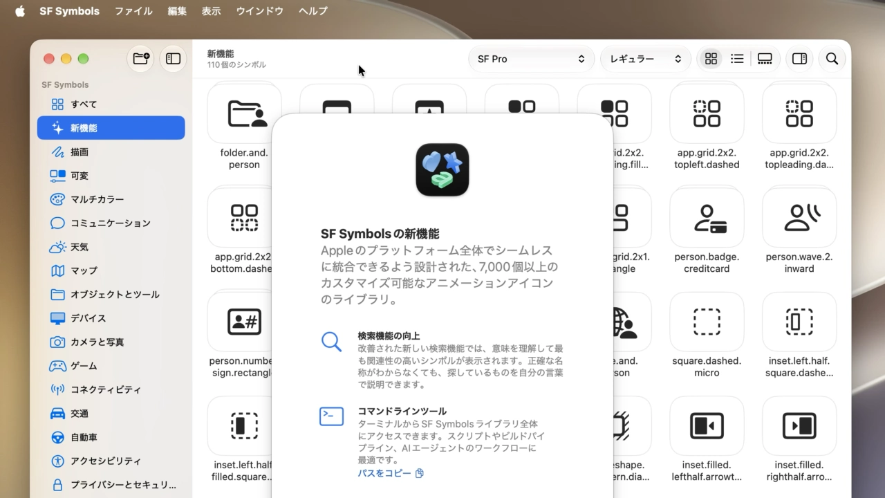Select person.number sign.rectangle symbol
This screenshot has width=885, height=498.
(240, 322)
